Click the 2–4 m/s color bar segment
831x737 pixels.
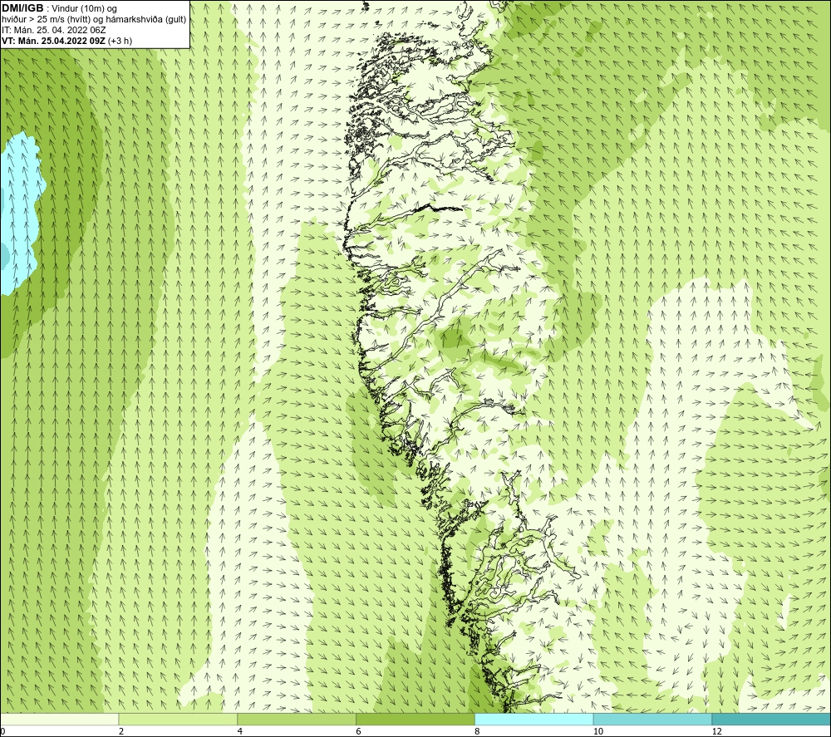[178, 719]
